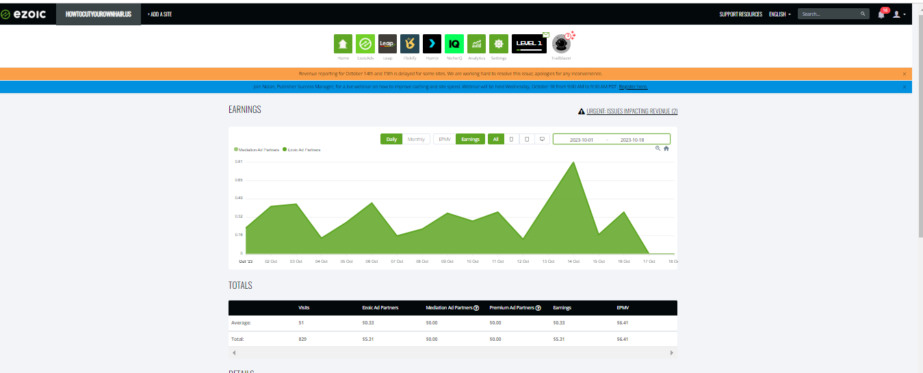Screen dimensions: 923x373
Task: Open the Settings gear icon
Action: coord(499,44)
